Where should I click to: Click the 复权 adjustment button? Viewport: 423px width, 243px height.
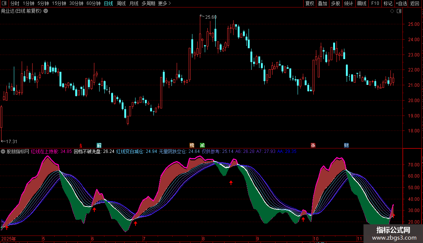point(310,3)
